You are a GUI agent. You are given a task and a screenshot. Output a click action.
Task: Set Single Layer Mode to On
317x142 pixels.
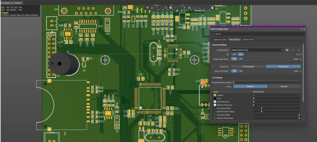241,59
